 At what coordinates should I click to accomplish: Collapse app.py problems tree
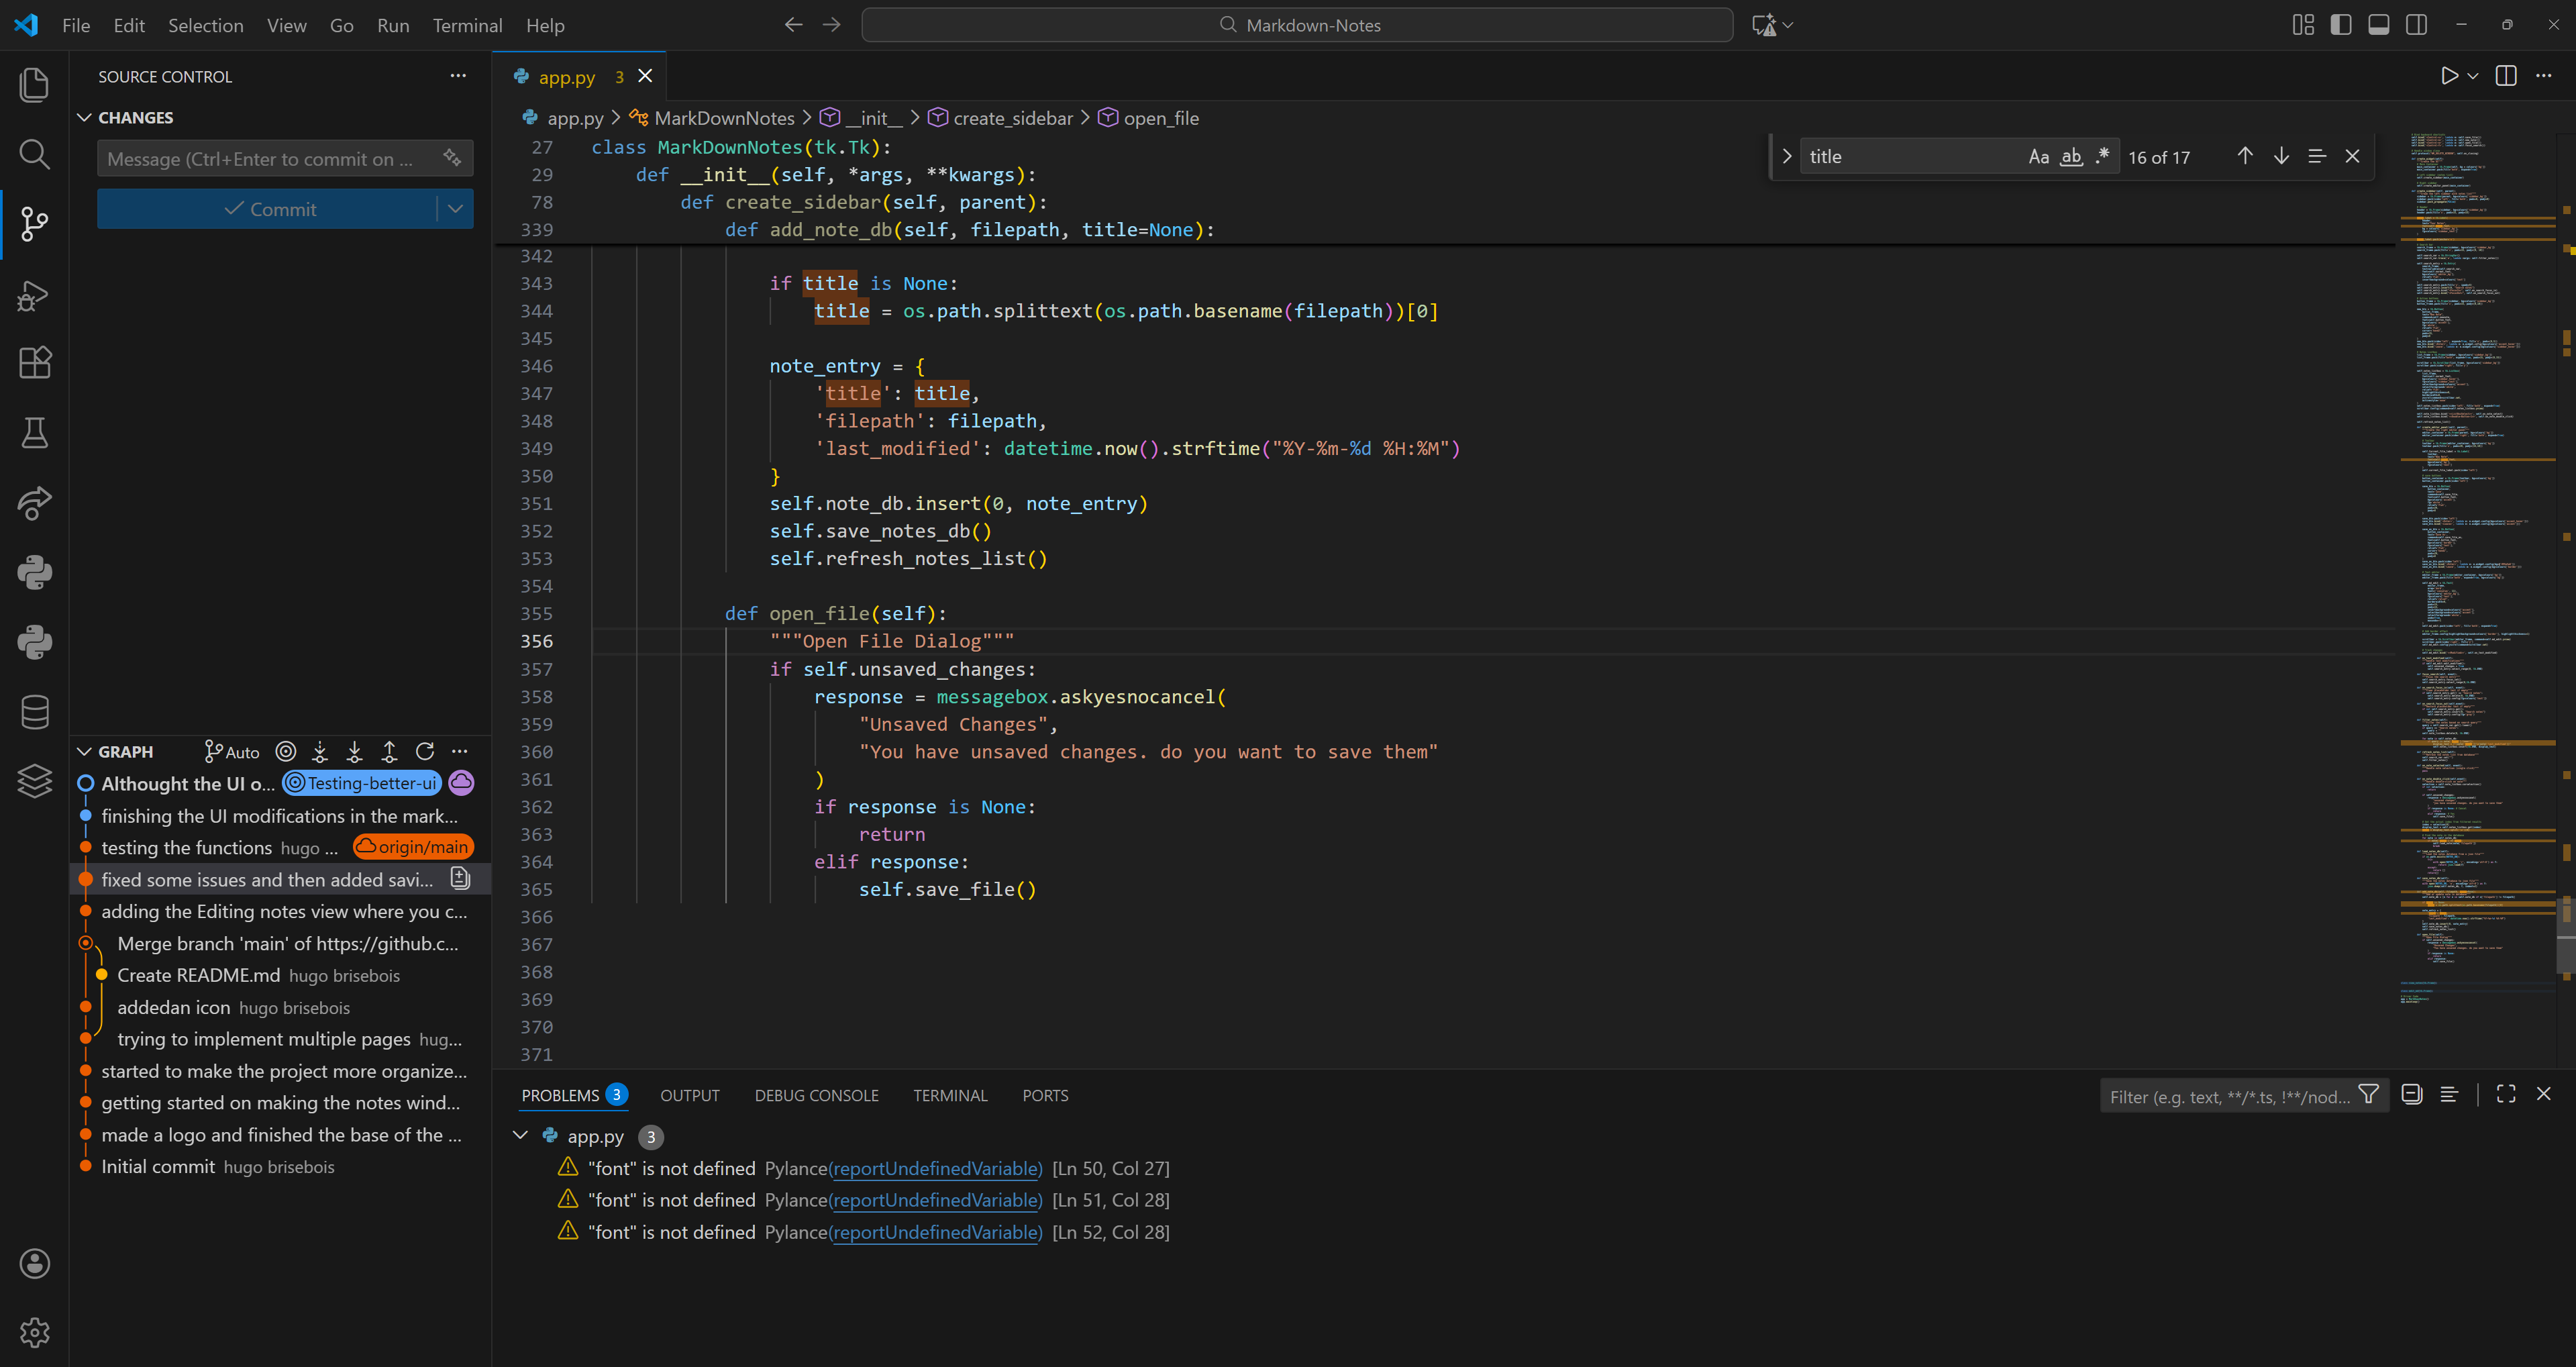coord(520,1135)
